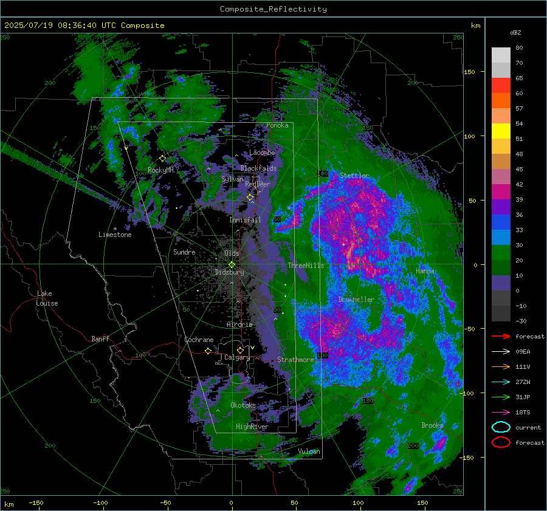Viewport: 547px width, 511px height.
Task: Click the Composite_Reflectivity title text
Action: 273,9
